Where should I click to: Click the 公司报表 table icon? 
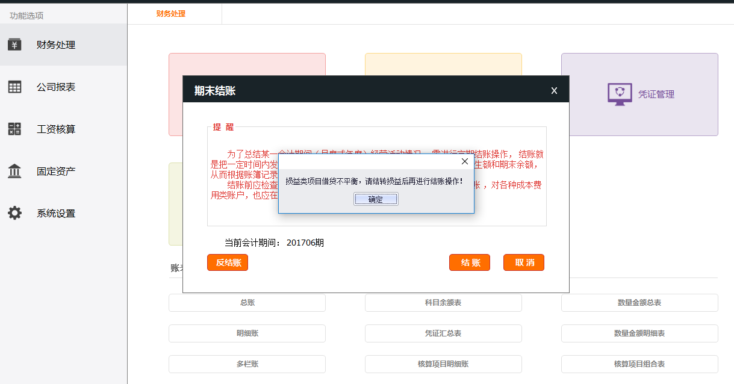(14, 87)
